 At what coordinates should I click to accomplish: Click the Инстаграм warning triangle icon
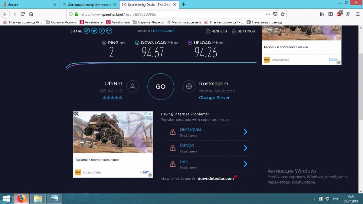click(x=173, y=132)
